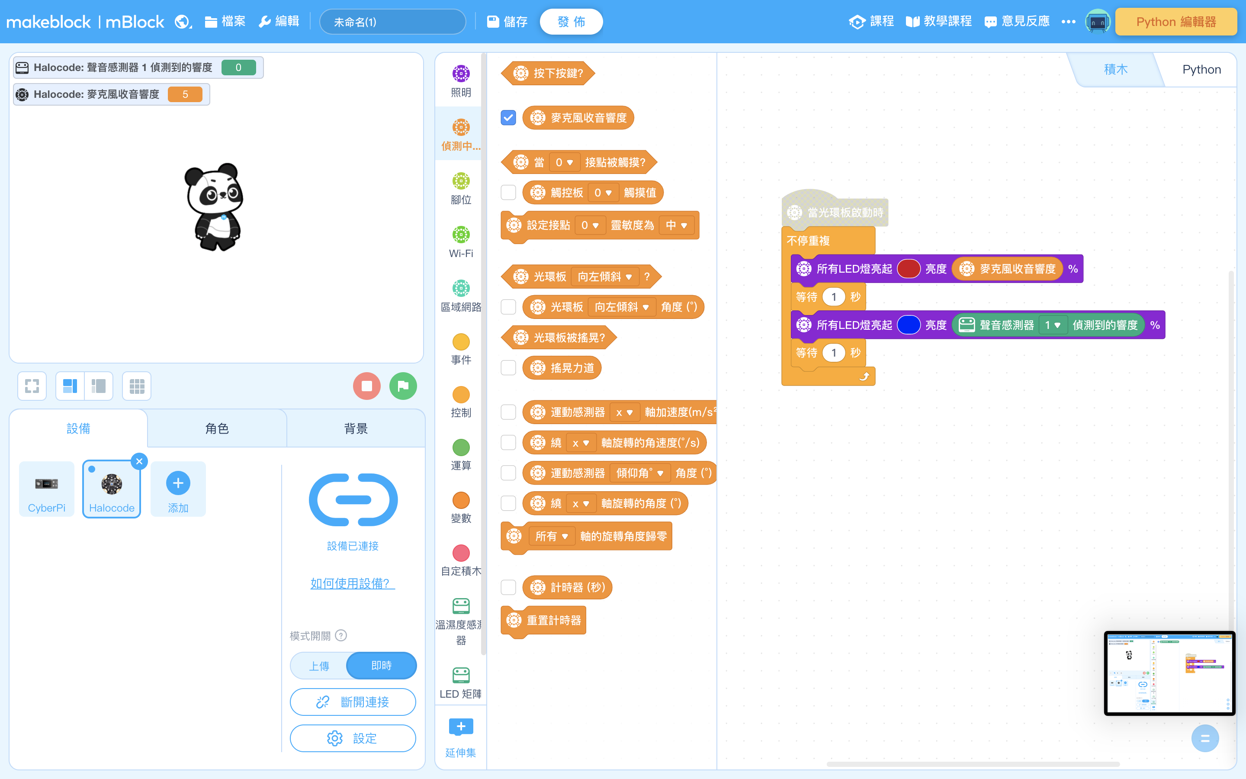Click the red stop button
Image resolution: width=1246 pixels, height=779 pixels.
click(366, 386)
